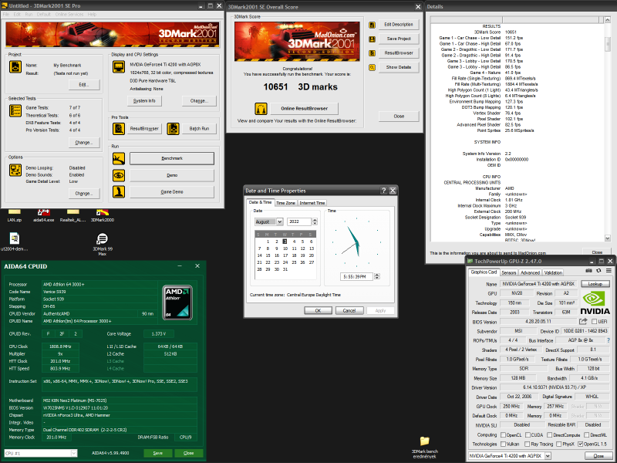
Task: Click the ResultBrowser icon under Pro Tools
Action: coord(119,128)
